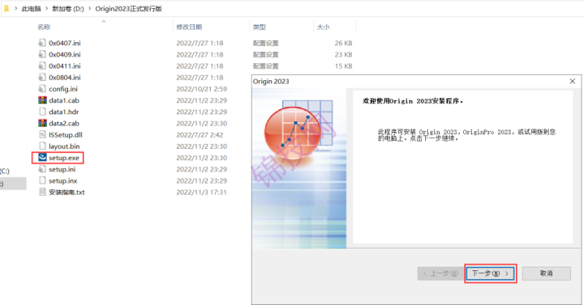Click the folder icon in address bar
The height and width of the screenshot is (305, 584).
pyautogui.click(x=6, y=8)
